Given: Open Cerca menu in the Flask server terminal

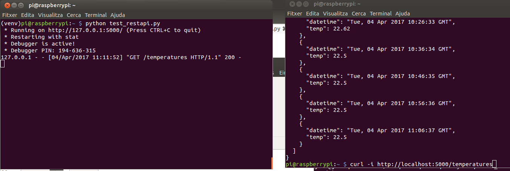Looking at the screenshot, I should tap(74, 15).
